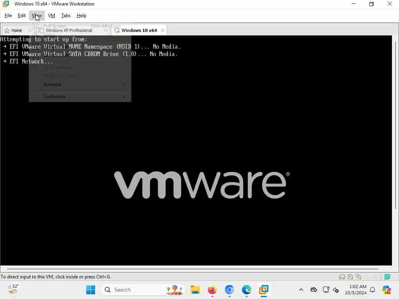Open the Windows Start menu

pos(90,290)
